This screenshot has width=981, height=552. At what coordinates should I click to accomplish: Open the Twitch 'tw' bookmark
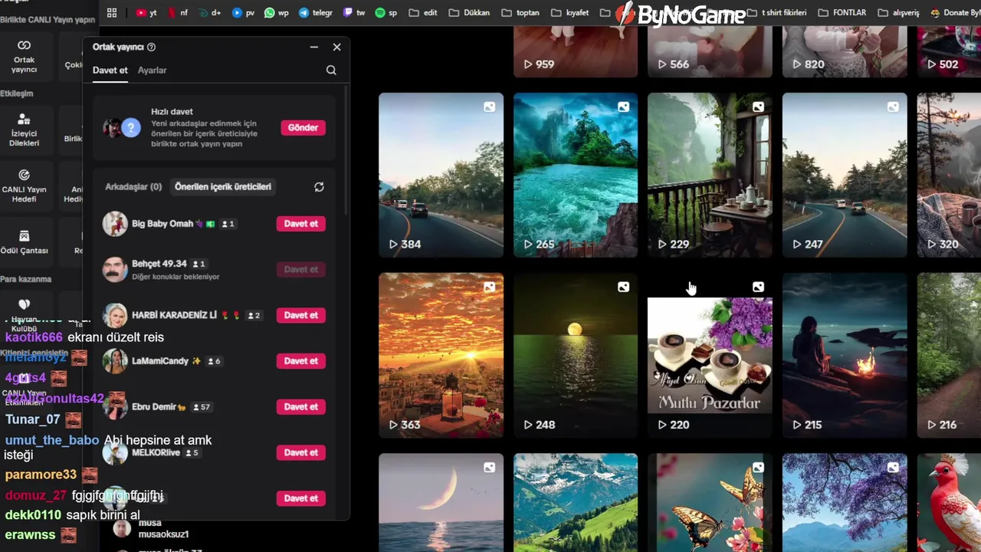pos(354,12)
